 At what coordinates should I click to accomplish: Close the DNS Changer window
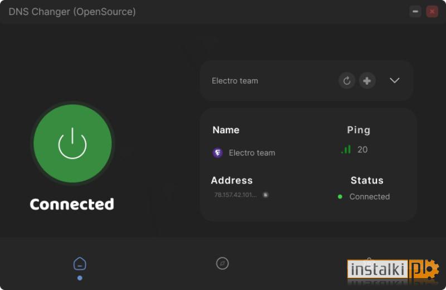pos(432,12)
